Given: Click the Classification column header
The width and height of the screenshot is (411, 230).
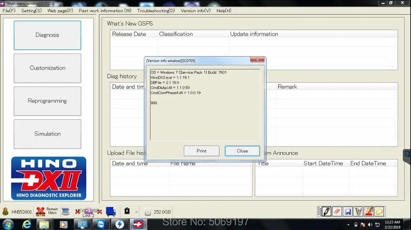Looking at the screenshot, I should (176, 34).
